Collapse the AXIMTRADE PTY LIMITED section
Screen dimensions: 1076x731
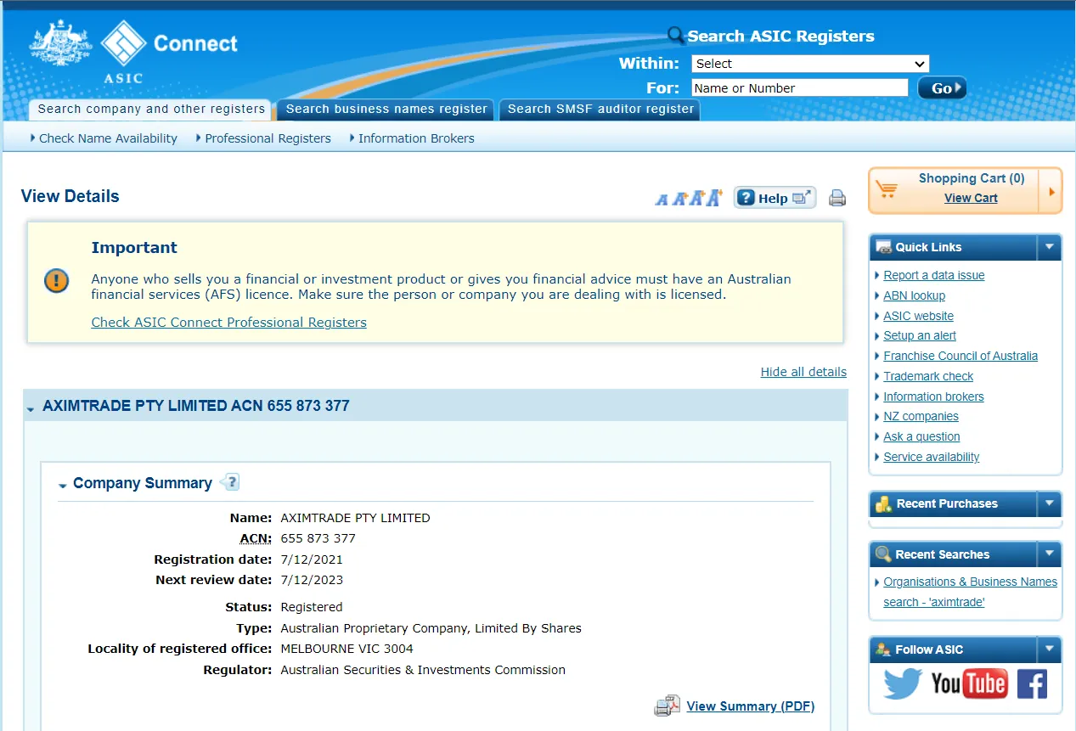31,408
